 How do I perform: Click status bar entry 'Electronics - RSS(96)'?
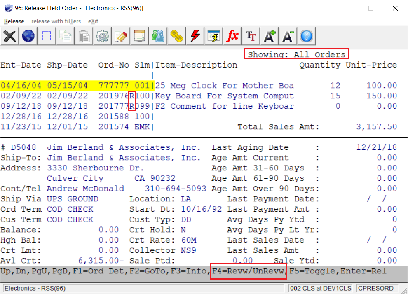coord(35,288)
